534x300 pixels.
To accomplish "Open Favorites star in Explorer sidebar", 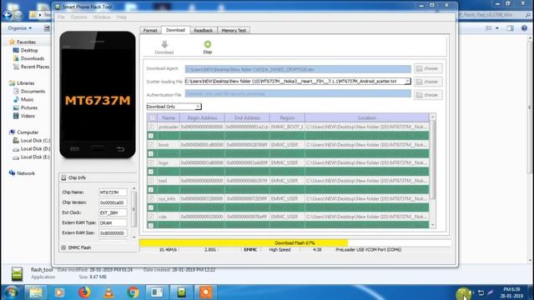I will pyautogui.click(x=12, y=42).
